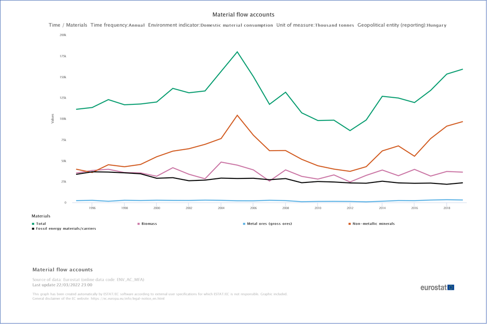Image resolution: width=487 pixels, height=324 pixels.
Task: Click the 2018 label on the x-axis
Action: (x=446, y=208)
